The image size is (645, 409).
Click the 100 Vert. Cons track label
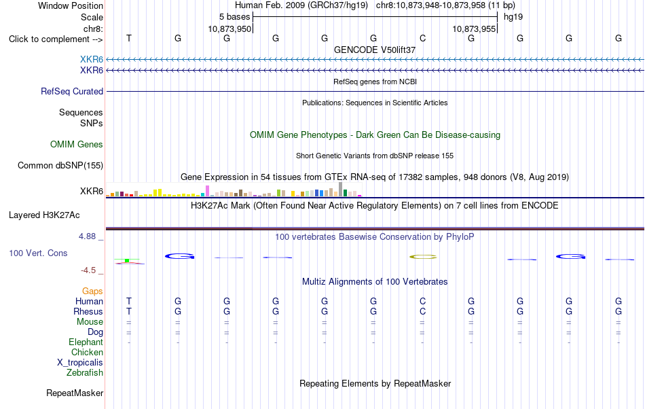click(38, 253)
